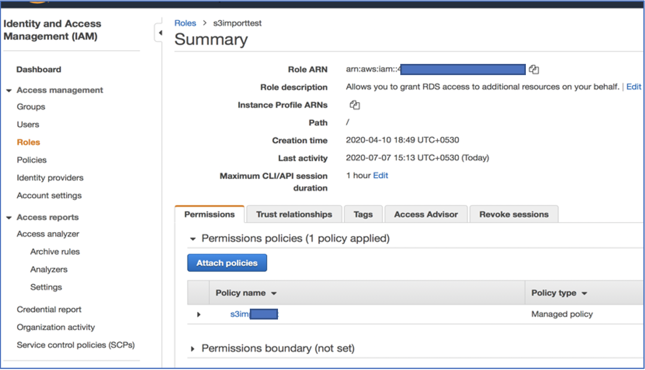Open the Credential report page
The width and height of the screenshot is (645, 370).
(x=49, y=309)
